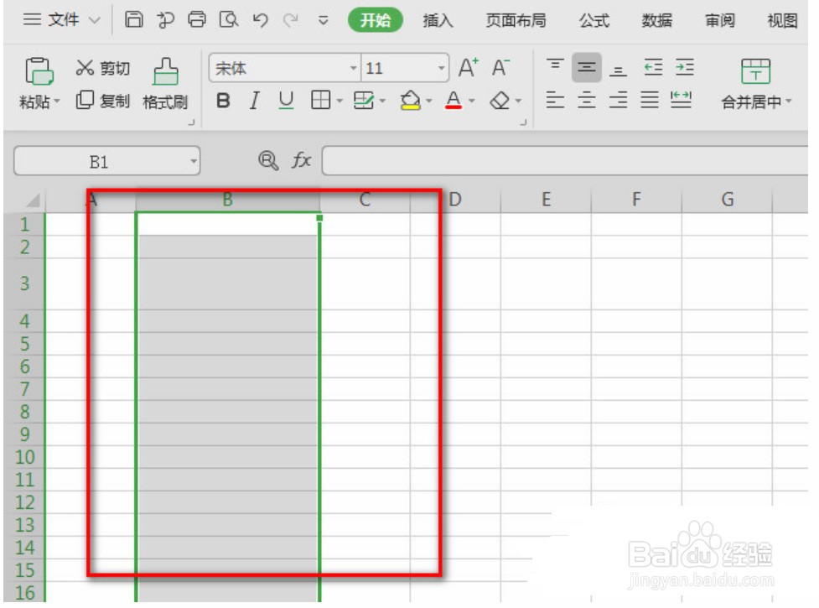The height and width of the screenshot is (608, 819).
Task: Open the 数据 ribbon tab
Action: tap(656, 20)
